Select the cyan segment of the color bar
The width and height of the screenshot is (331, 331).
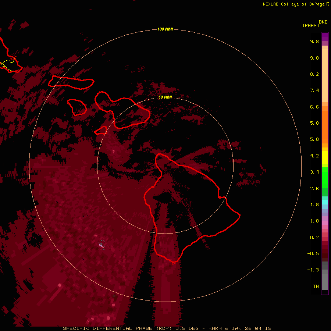325,202
